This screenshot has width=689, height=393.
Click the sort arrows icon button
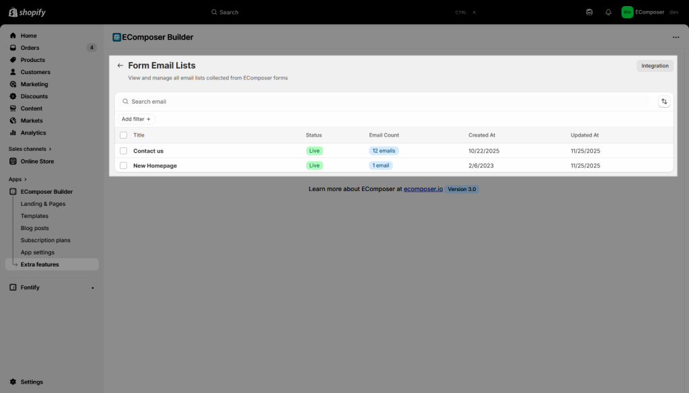(x=664, y=102)
